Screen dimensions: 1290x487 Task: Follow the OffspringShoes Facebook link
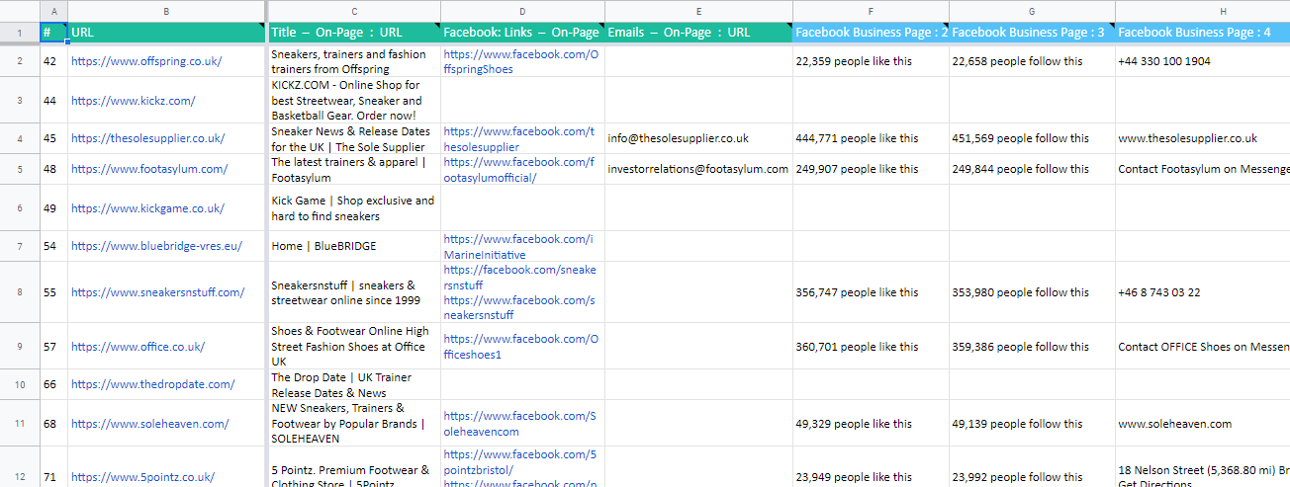(520, 61)
